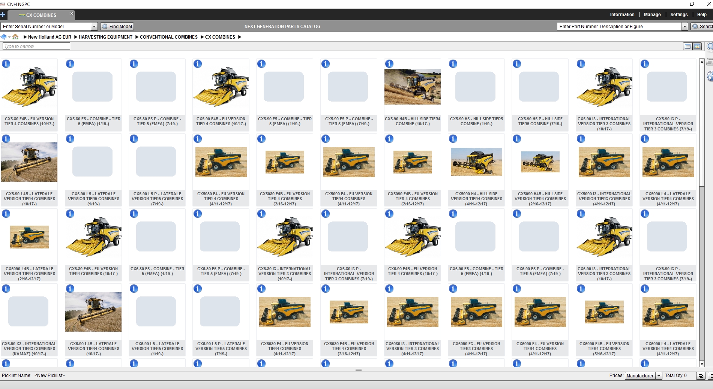
Task: Open info icon for CX5.80 E5 Combine Tier 5 (1/19-)
Action: [x=70, y=64]
